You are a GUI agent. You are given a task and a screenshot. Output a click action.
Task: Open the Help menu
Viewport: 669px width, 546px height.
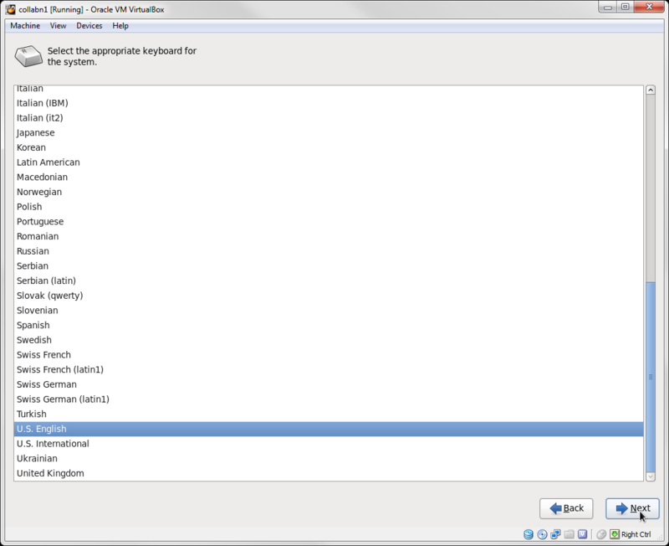click(x=120, y=26)
